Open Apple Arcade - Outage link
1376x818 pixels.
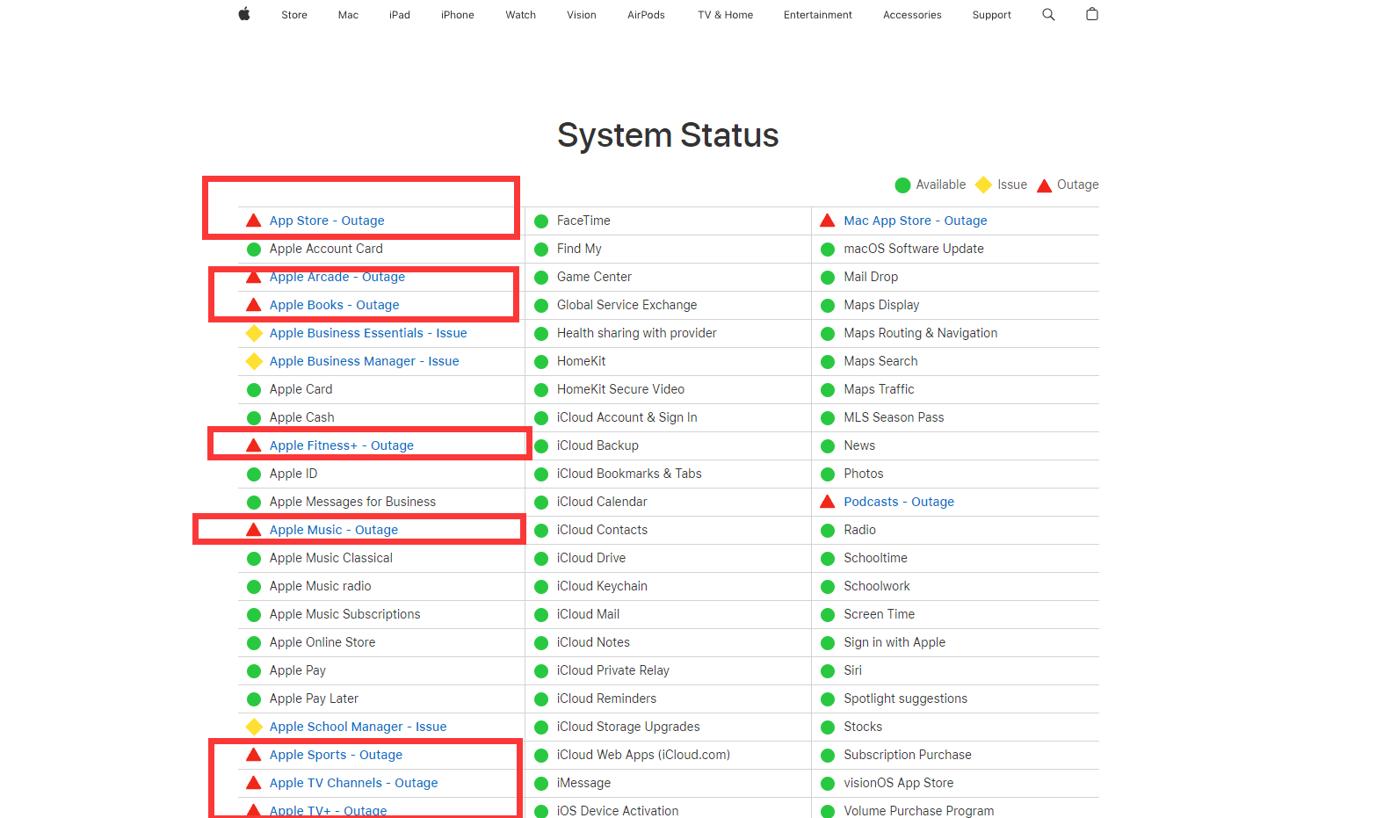(x=337, y=277)
